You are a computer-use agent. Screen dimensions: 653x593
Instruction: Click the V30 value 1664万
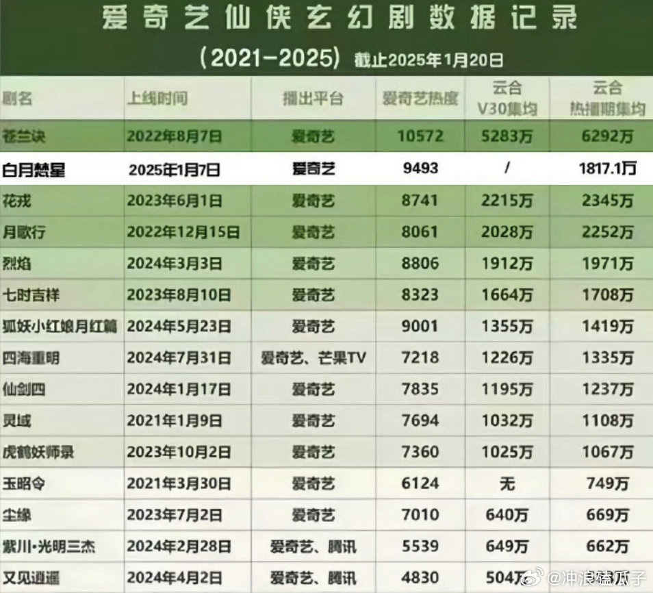(x=507, y=295)
